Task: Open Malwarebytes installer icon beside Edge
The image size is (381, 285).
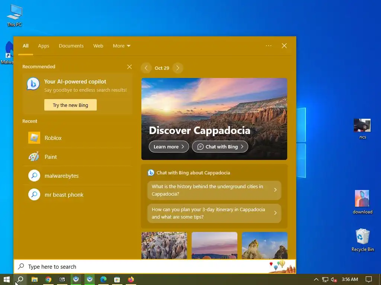Action: (90, 279)
